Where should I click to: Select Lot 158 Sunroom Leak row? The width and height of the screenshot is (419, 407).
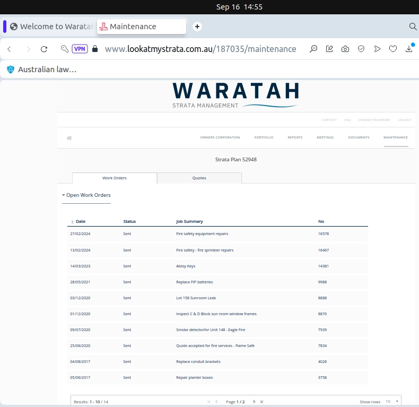coord(217,298)
